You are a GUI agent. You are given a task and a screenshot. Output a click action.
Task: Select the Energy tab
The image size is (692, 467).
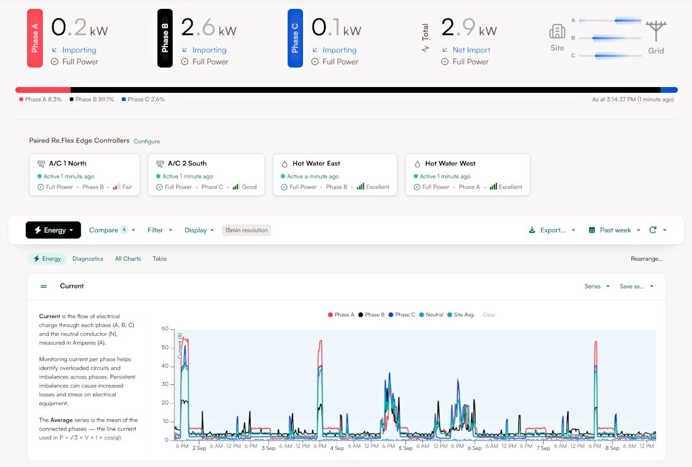point(47,259)
